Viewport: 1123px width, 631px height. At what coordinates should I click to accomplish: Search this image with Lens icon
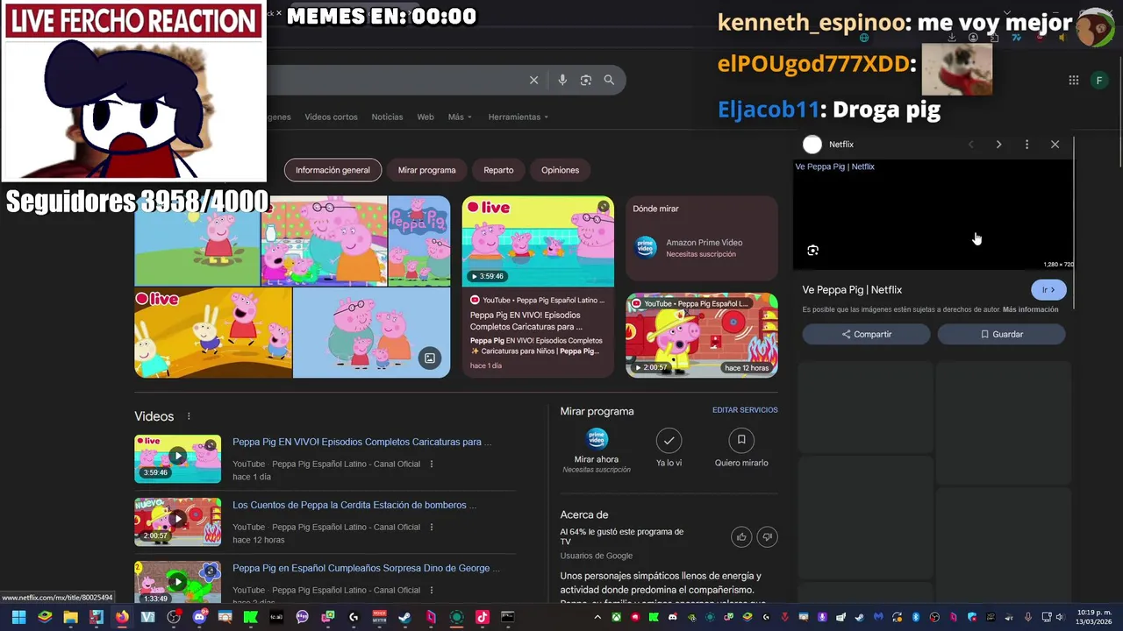pyautogui.click(x=813, y=251)
